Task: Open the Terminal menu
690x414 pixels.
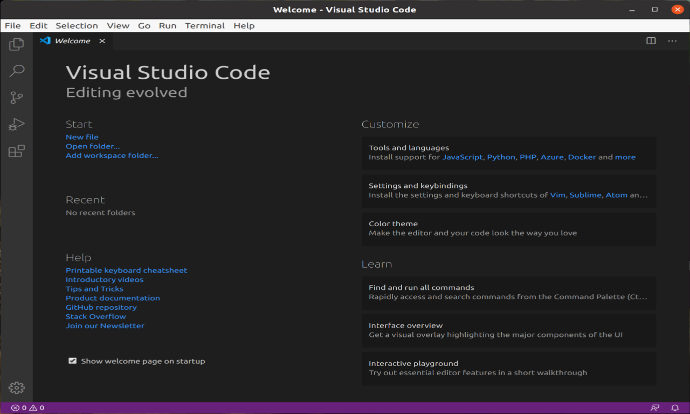Action: 205,25
